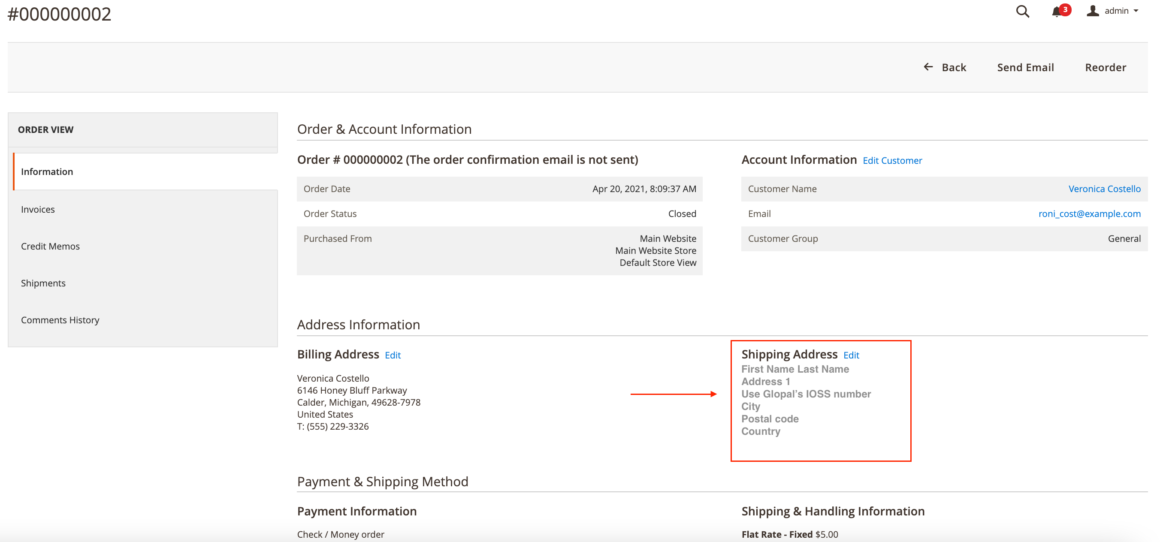The image size is (1160, 542).
Task: Click the Payment & Shipping Method heading
Action: pos(382,482)
